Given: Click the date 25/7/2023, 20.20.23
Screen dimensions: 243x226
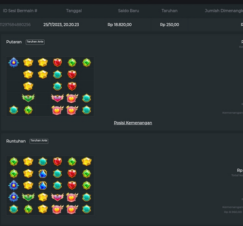Looking at the screenshot, I should (x=61, y=25).
